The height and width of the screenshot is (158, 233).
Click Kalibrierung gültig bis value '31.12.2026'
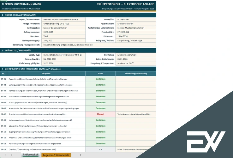(63, 64)
